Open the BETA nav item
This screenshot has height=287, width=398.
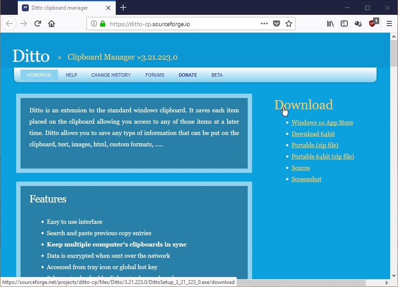click(x=217, y=75)
